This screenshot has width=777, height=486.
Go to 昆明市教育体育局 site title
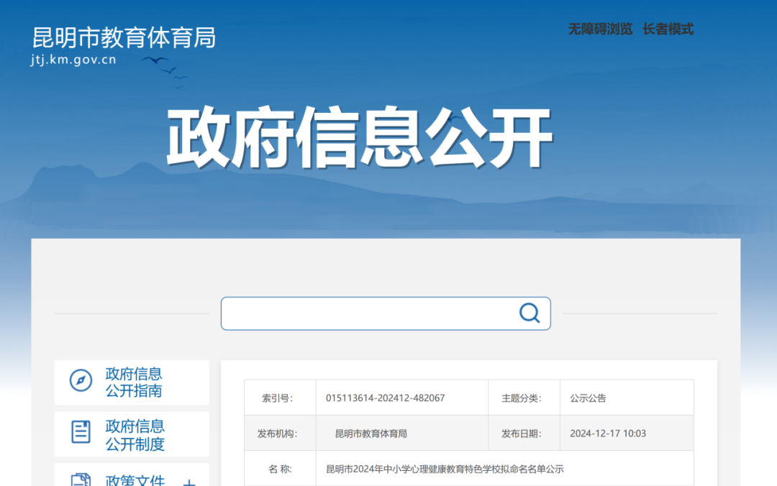point(124,37)
